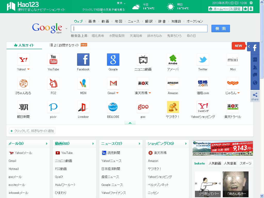This screenshot has width=264, height=198.
Task: Switch to 人気動画 tab
Action: coord(215,163)
